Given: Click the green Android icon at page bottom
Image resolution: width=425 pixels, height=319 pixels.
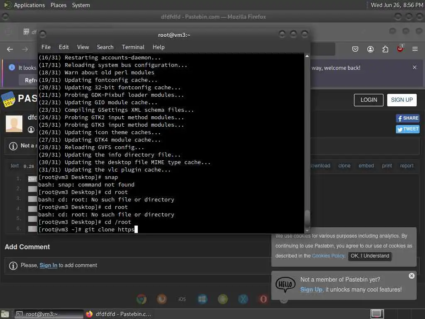Looking at the screenshot, I should (x=223, y=299).
